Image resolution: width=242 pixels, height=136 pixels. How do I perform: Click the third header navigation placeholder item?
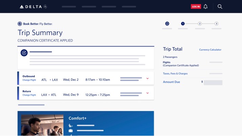click(x=109, y=7)
